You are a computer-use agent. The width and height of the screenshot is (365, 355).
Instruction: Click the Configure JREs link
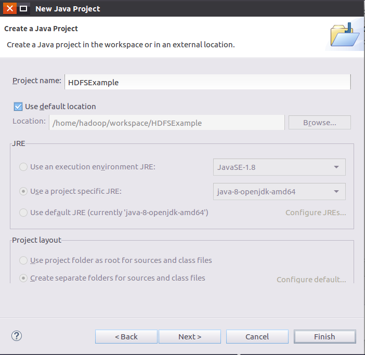pos(316,213)
